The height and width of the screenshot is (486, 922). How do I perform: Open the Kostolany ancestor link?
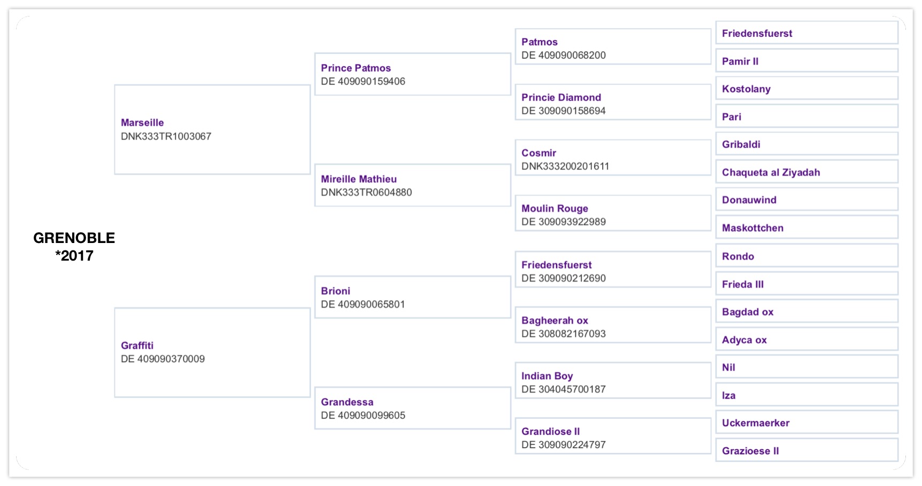pyautogui.click(x=746, y=89)
